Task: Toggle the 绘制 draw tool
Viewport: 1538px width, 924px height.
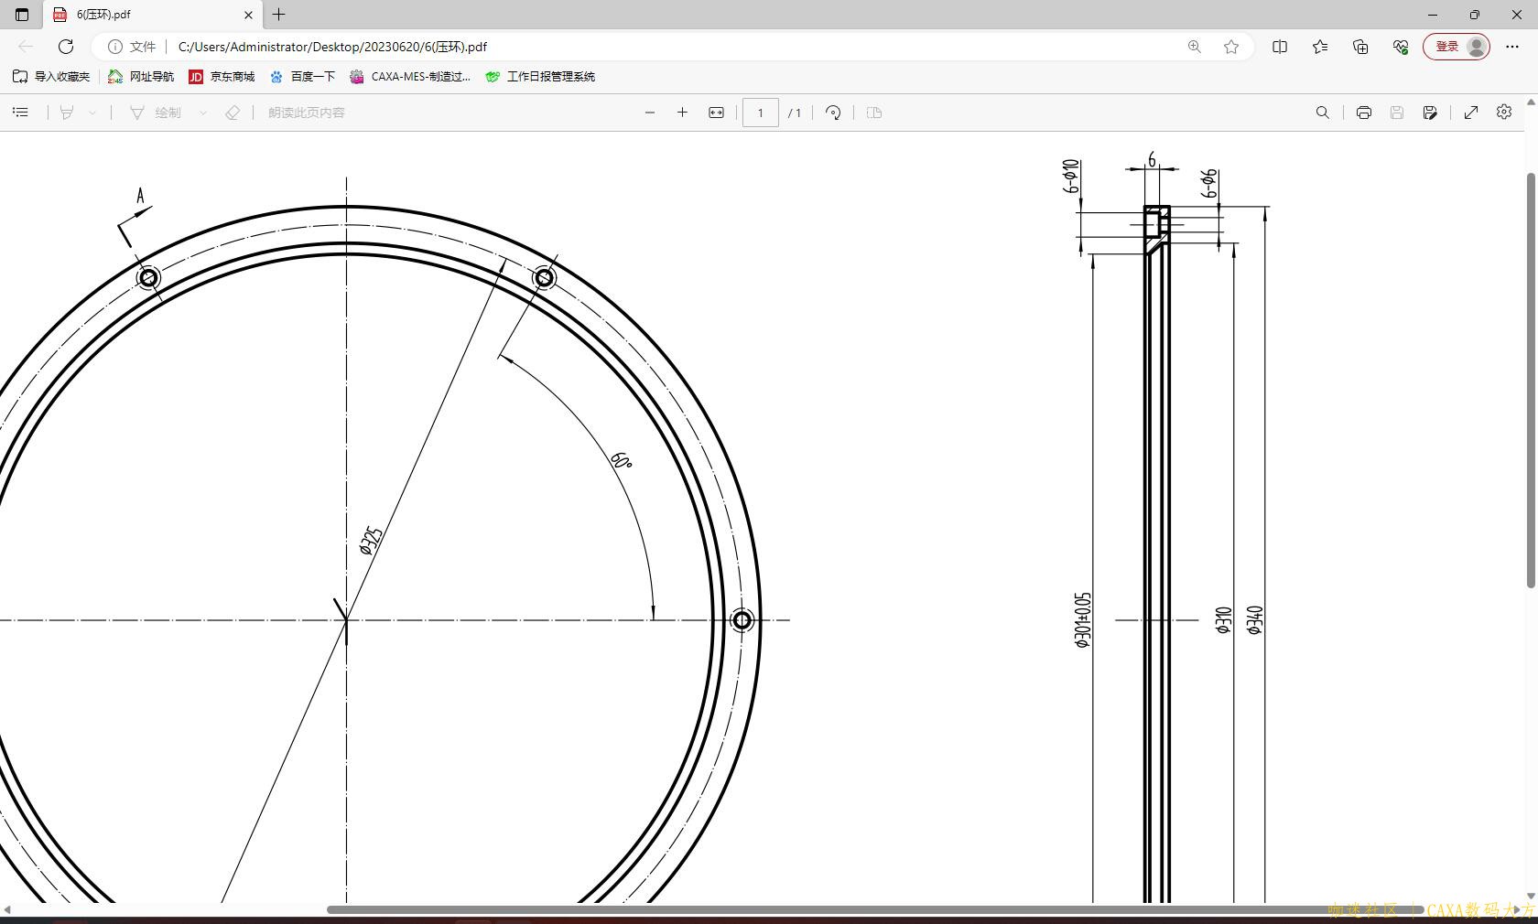Action: point(157,113)
